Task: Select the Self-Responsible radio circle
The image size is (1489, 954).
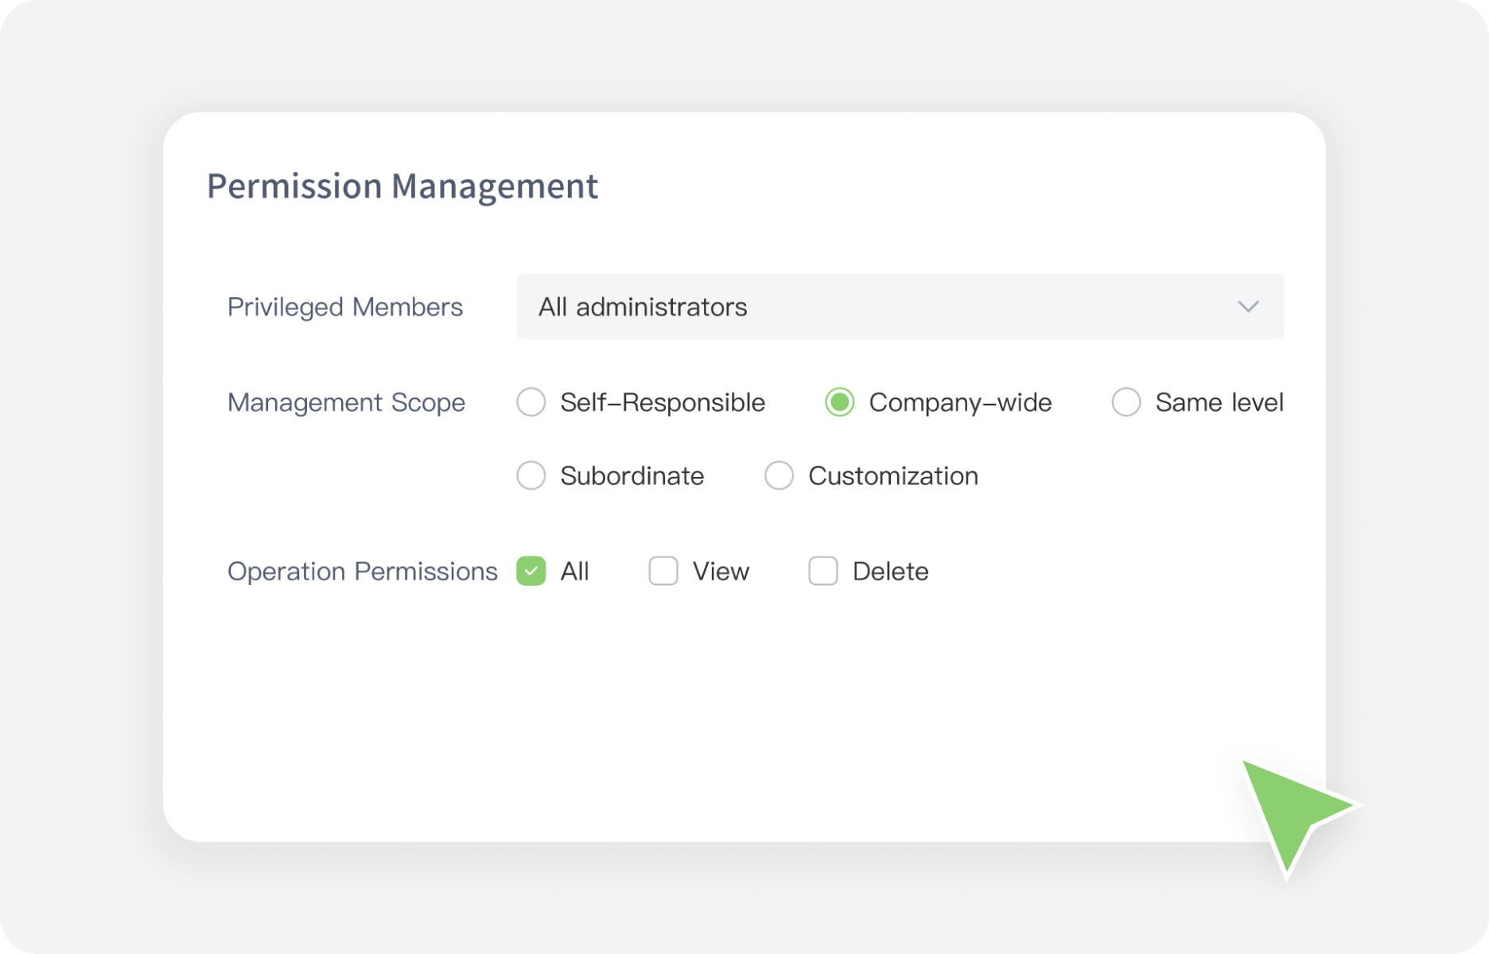Action: [531, 402]
